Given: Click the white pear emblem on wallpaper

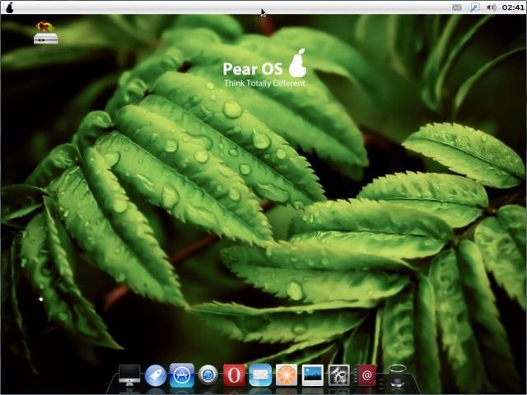Looking at the screenshot, I should coord(297,65).
